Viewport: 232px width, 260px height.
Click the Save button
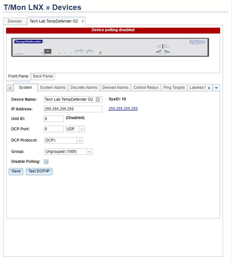click(16, 171)
